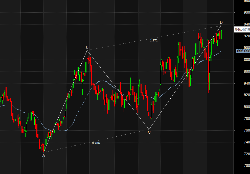Click the 946.4319 crosshair price tag
This screenshot has width=250, height=174.
(242, 30)
